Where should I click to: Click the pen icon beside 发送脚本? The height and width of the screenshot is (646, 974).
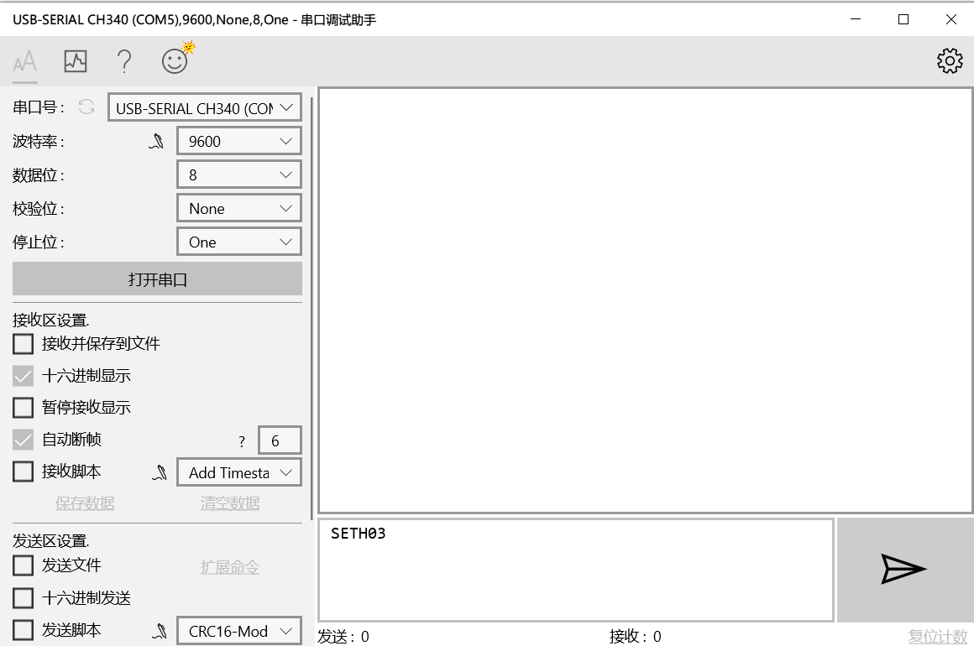(x=160, y=631)
